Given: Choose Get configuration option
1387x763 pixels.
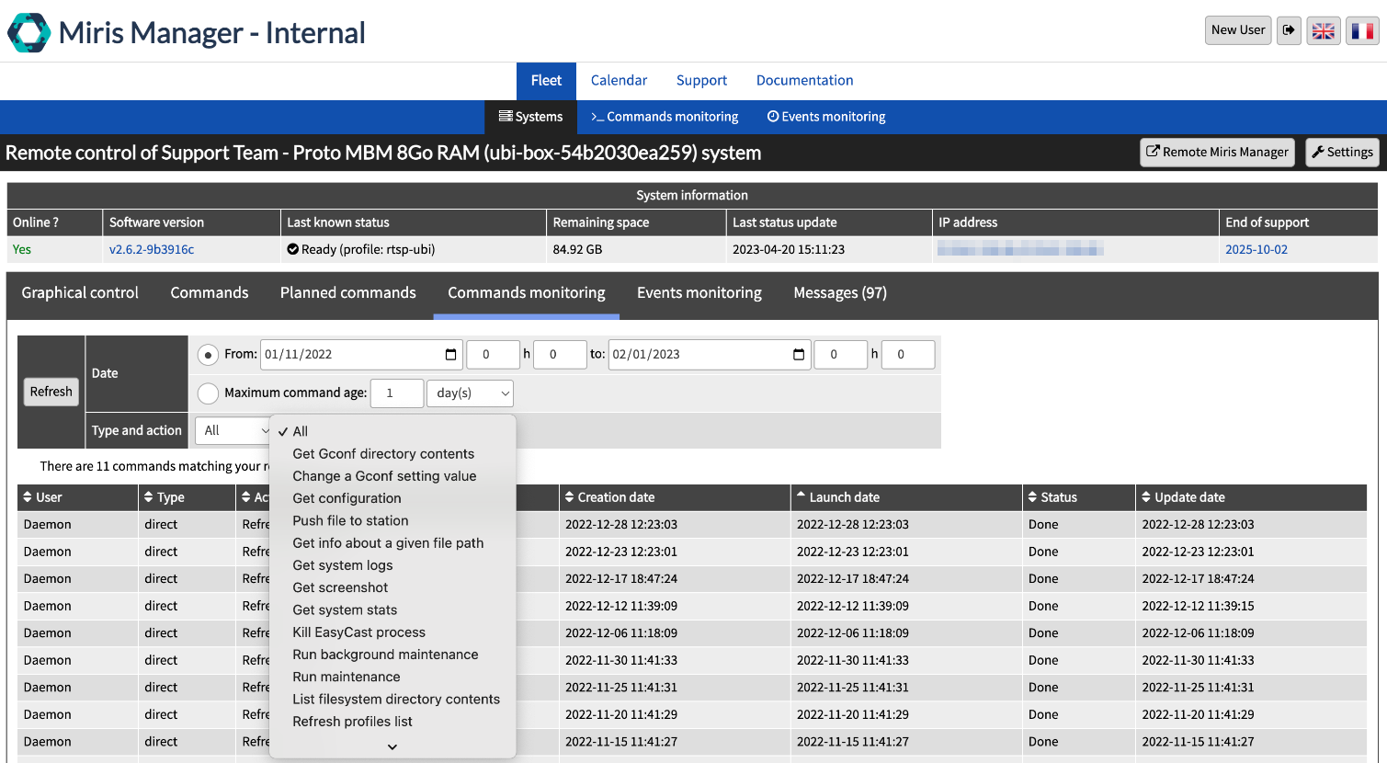Looking at the screenshot, I should click(x=393, y=498).
